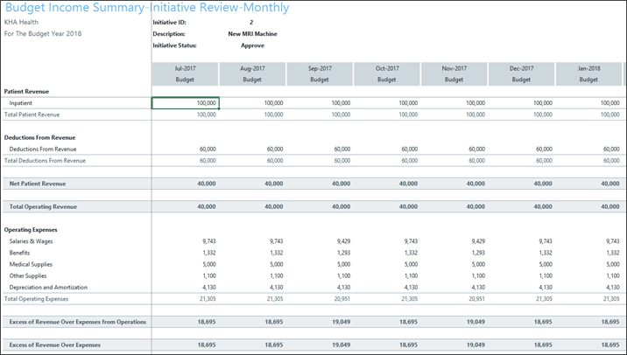Click the Jan-2018 column header
Viewport: 627px width, 355px height.
click(588, 68)
